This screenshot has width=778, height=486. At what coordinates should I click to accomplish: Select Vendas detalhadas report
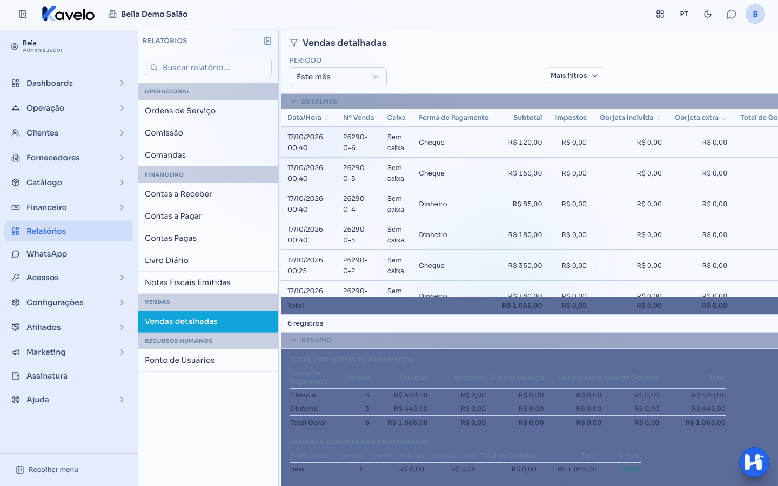point(208,321)
